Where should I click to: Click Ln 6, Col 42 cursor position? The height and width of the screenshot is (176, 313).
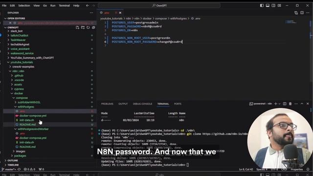pos(246,170)
